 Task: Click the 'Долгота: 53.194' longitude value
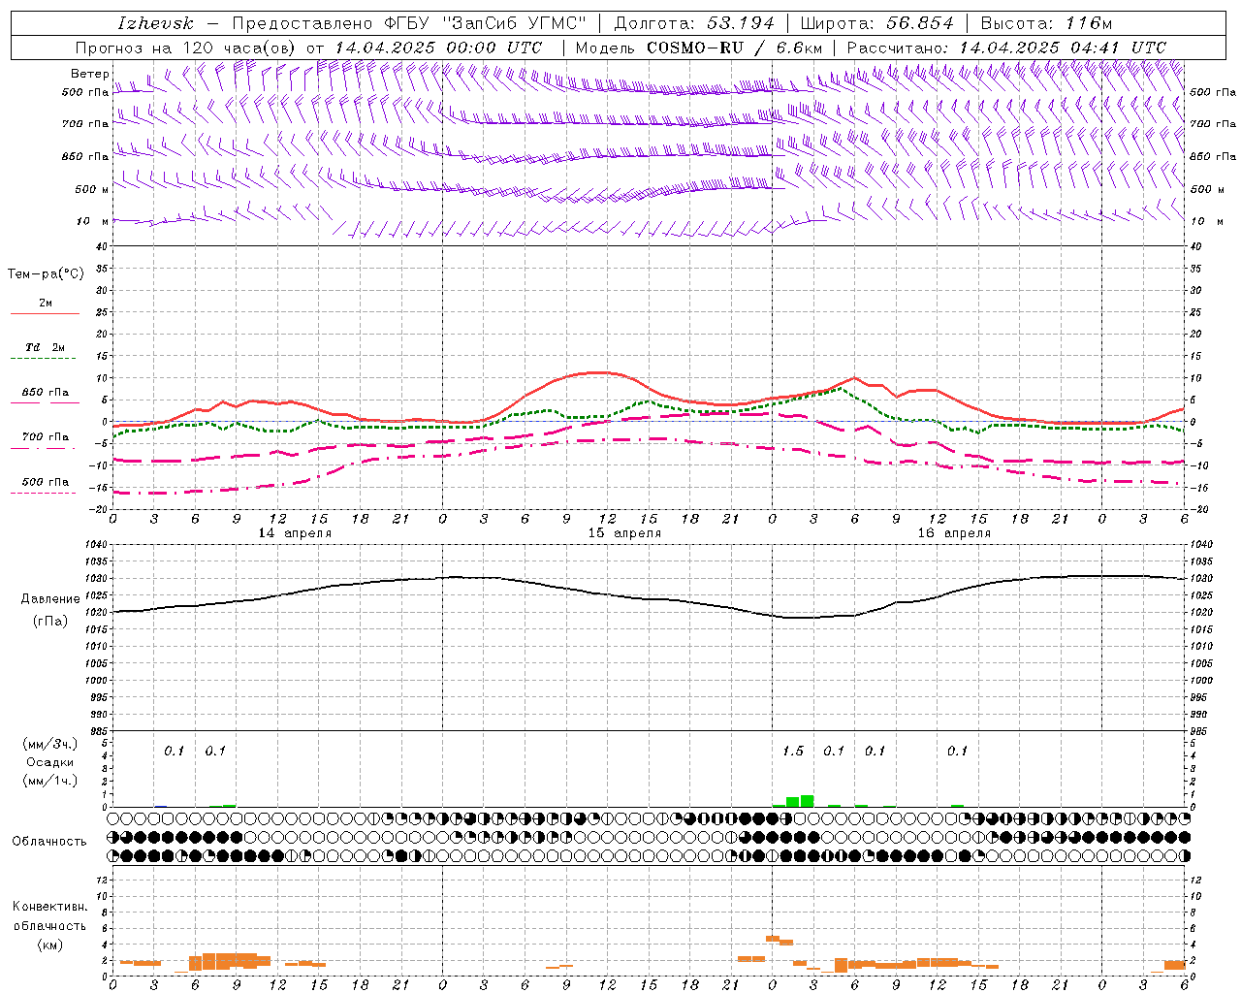point(694,23)
